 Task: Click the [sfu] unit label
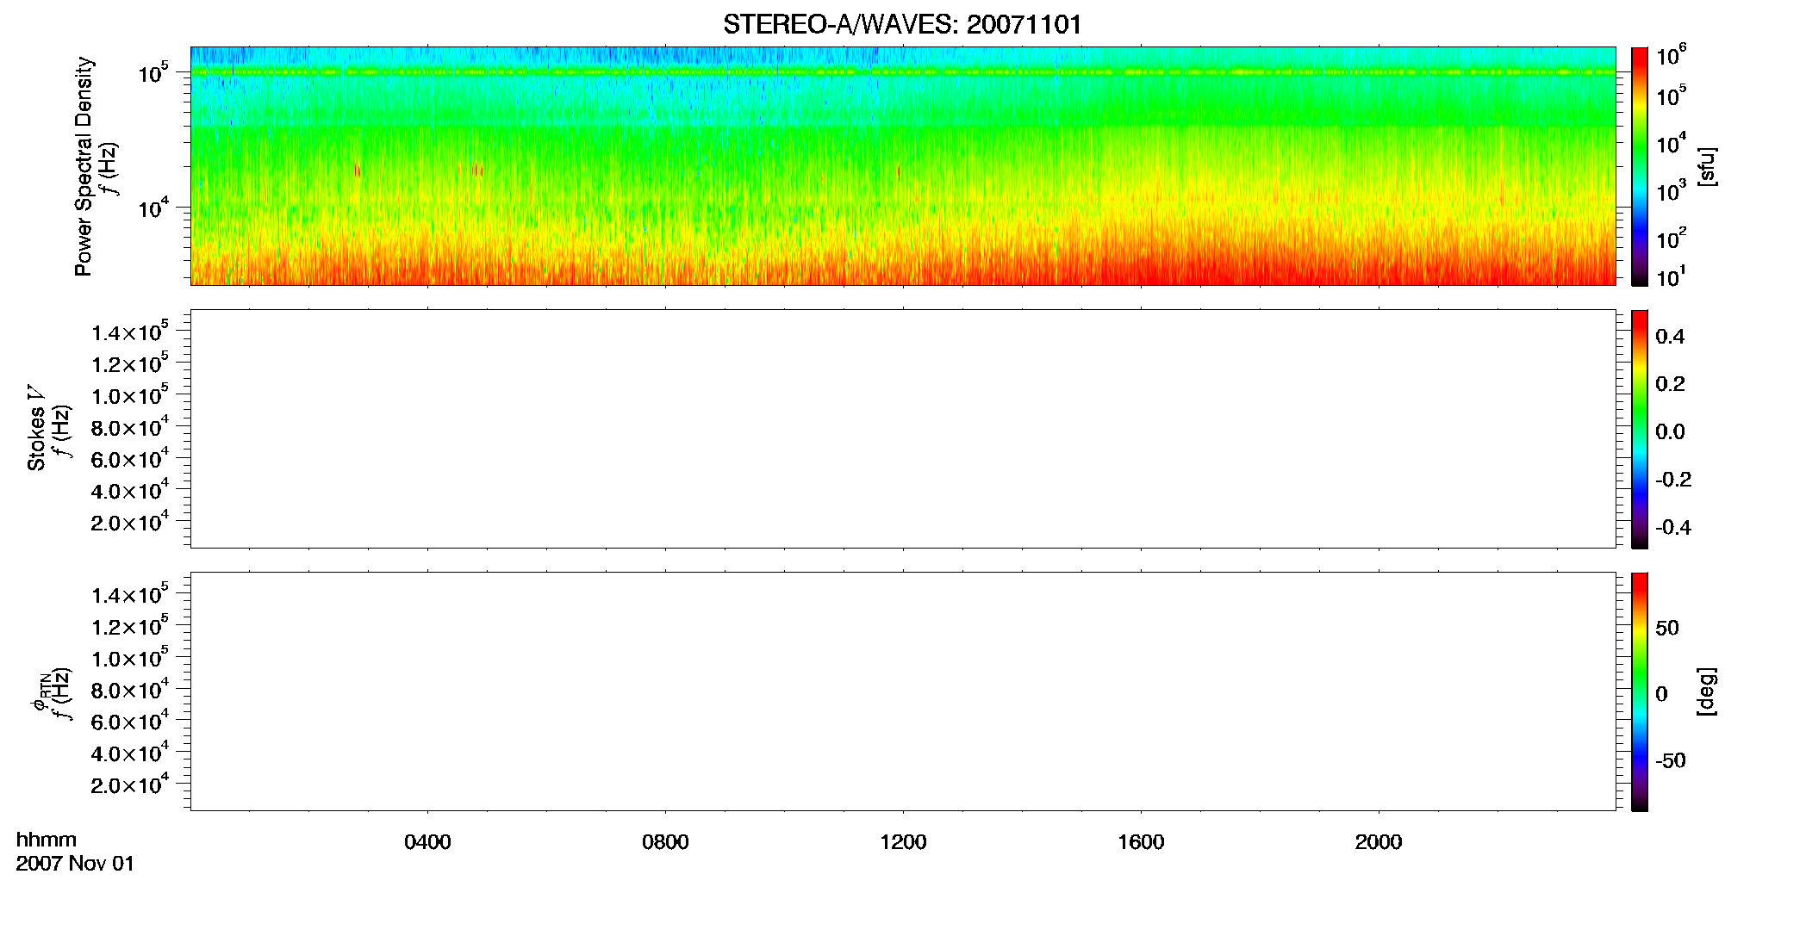1707,166
